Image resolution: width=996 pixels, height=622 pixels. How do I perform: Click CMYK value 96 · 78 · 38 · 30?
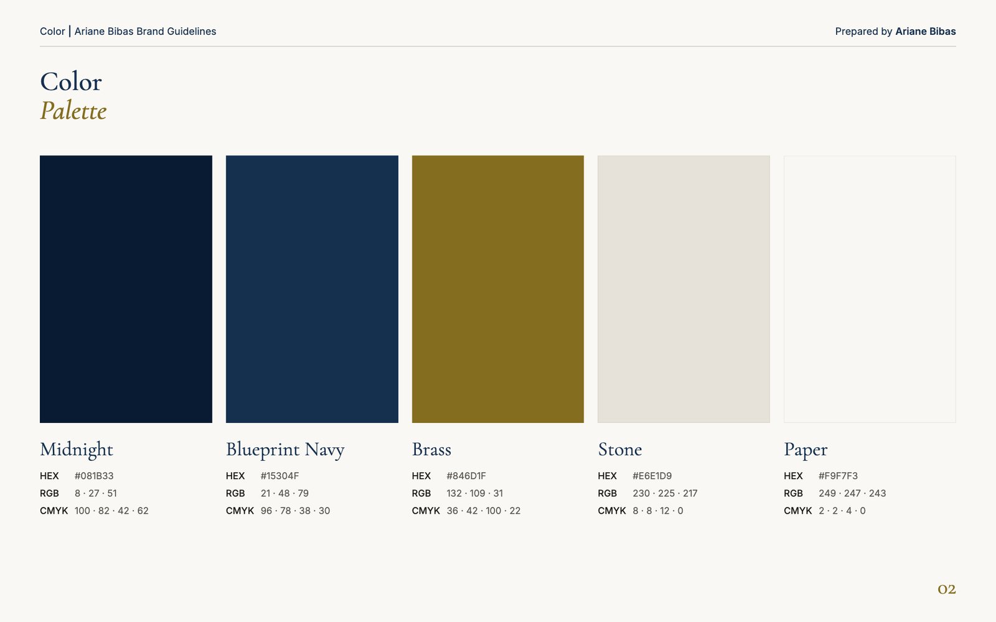pos(295,511)
